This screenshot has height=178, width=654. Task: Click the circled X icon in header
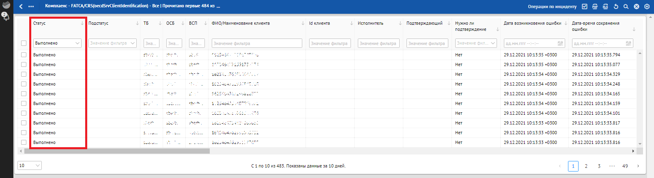637,6
